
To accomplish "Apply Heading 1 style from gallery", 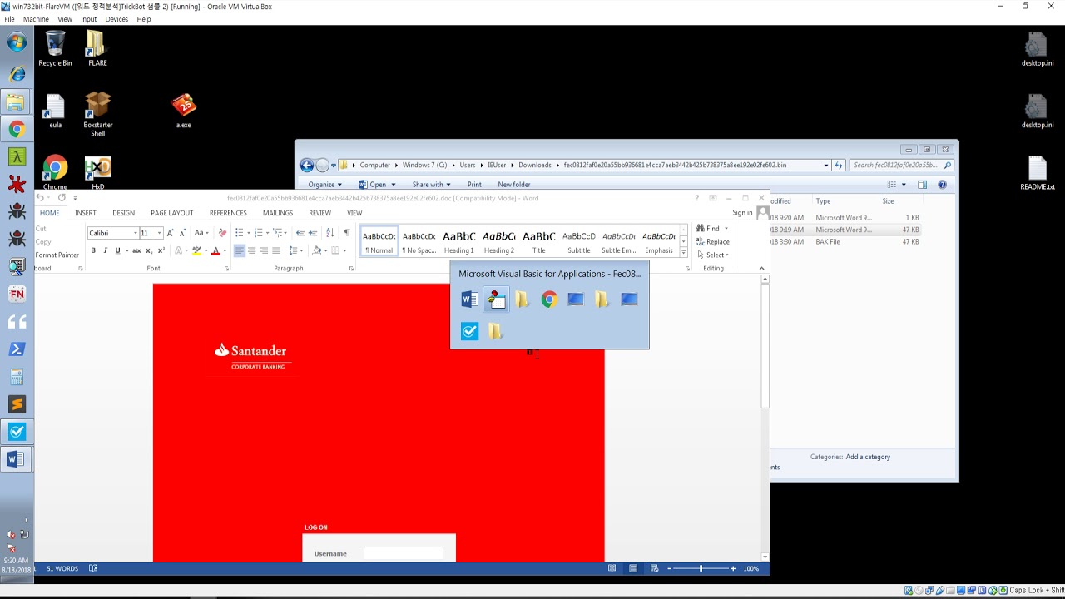I will click(x=459, y=241).
